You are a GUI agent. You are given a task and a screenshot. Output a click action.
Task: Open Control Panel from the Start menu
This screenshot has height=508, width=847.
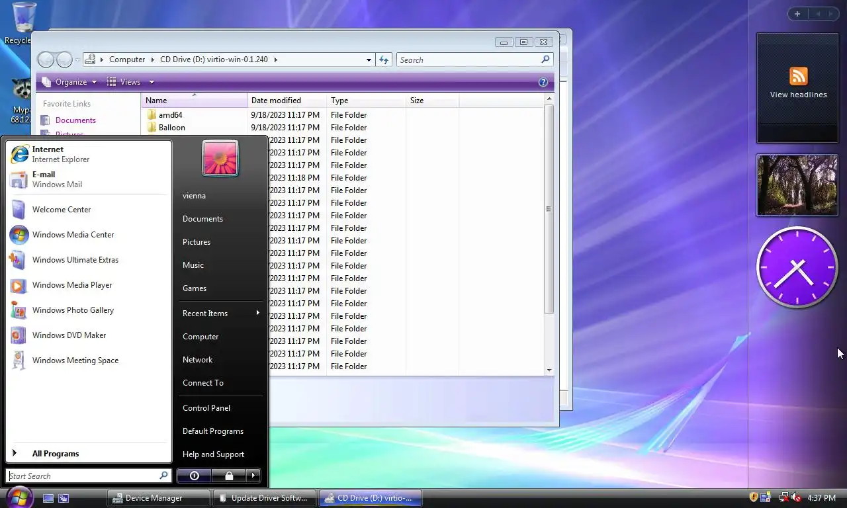(220, 408)
